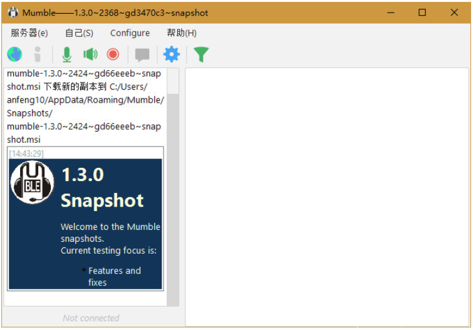Click the Mumble headset logo in the banner
Viewport: 473px width, 330px height.
(33, 182)
